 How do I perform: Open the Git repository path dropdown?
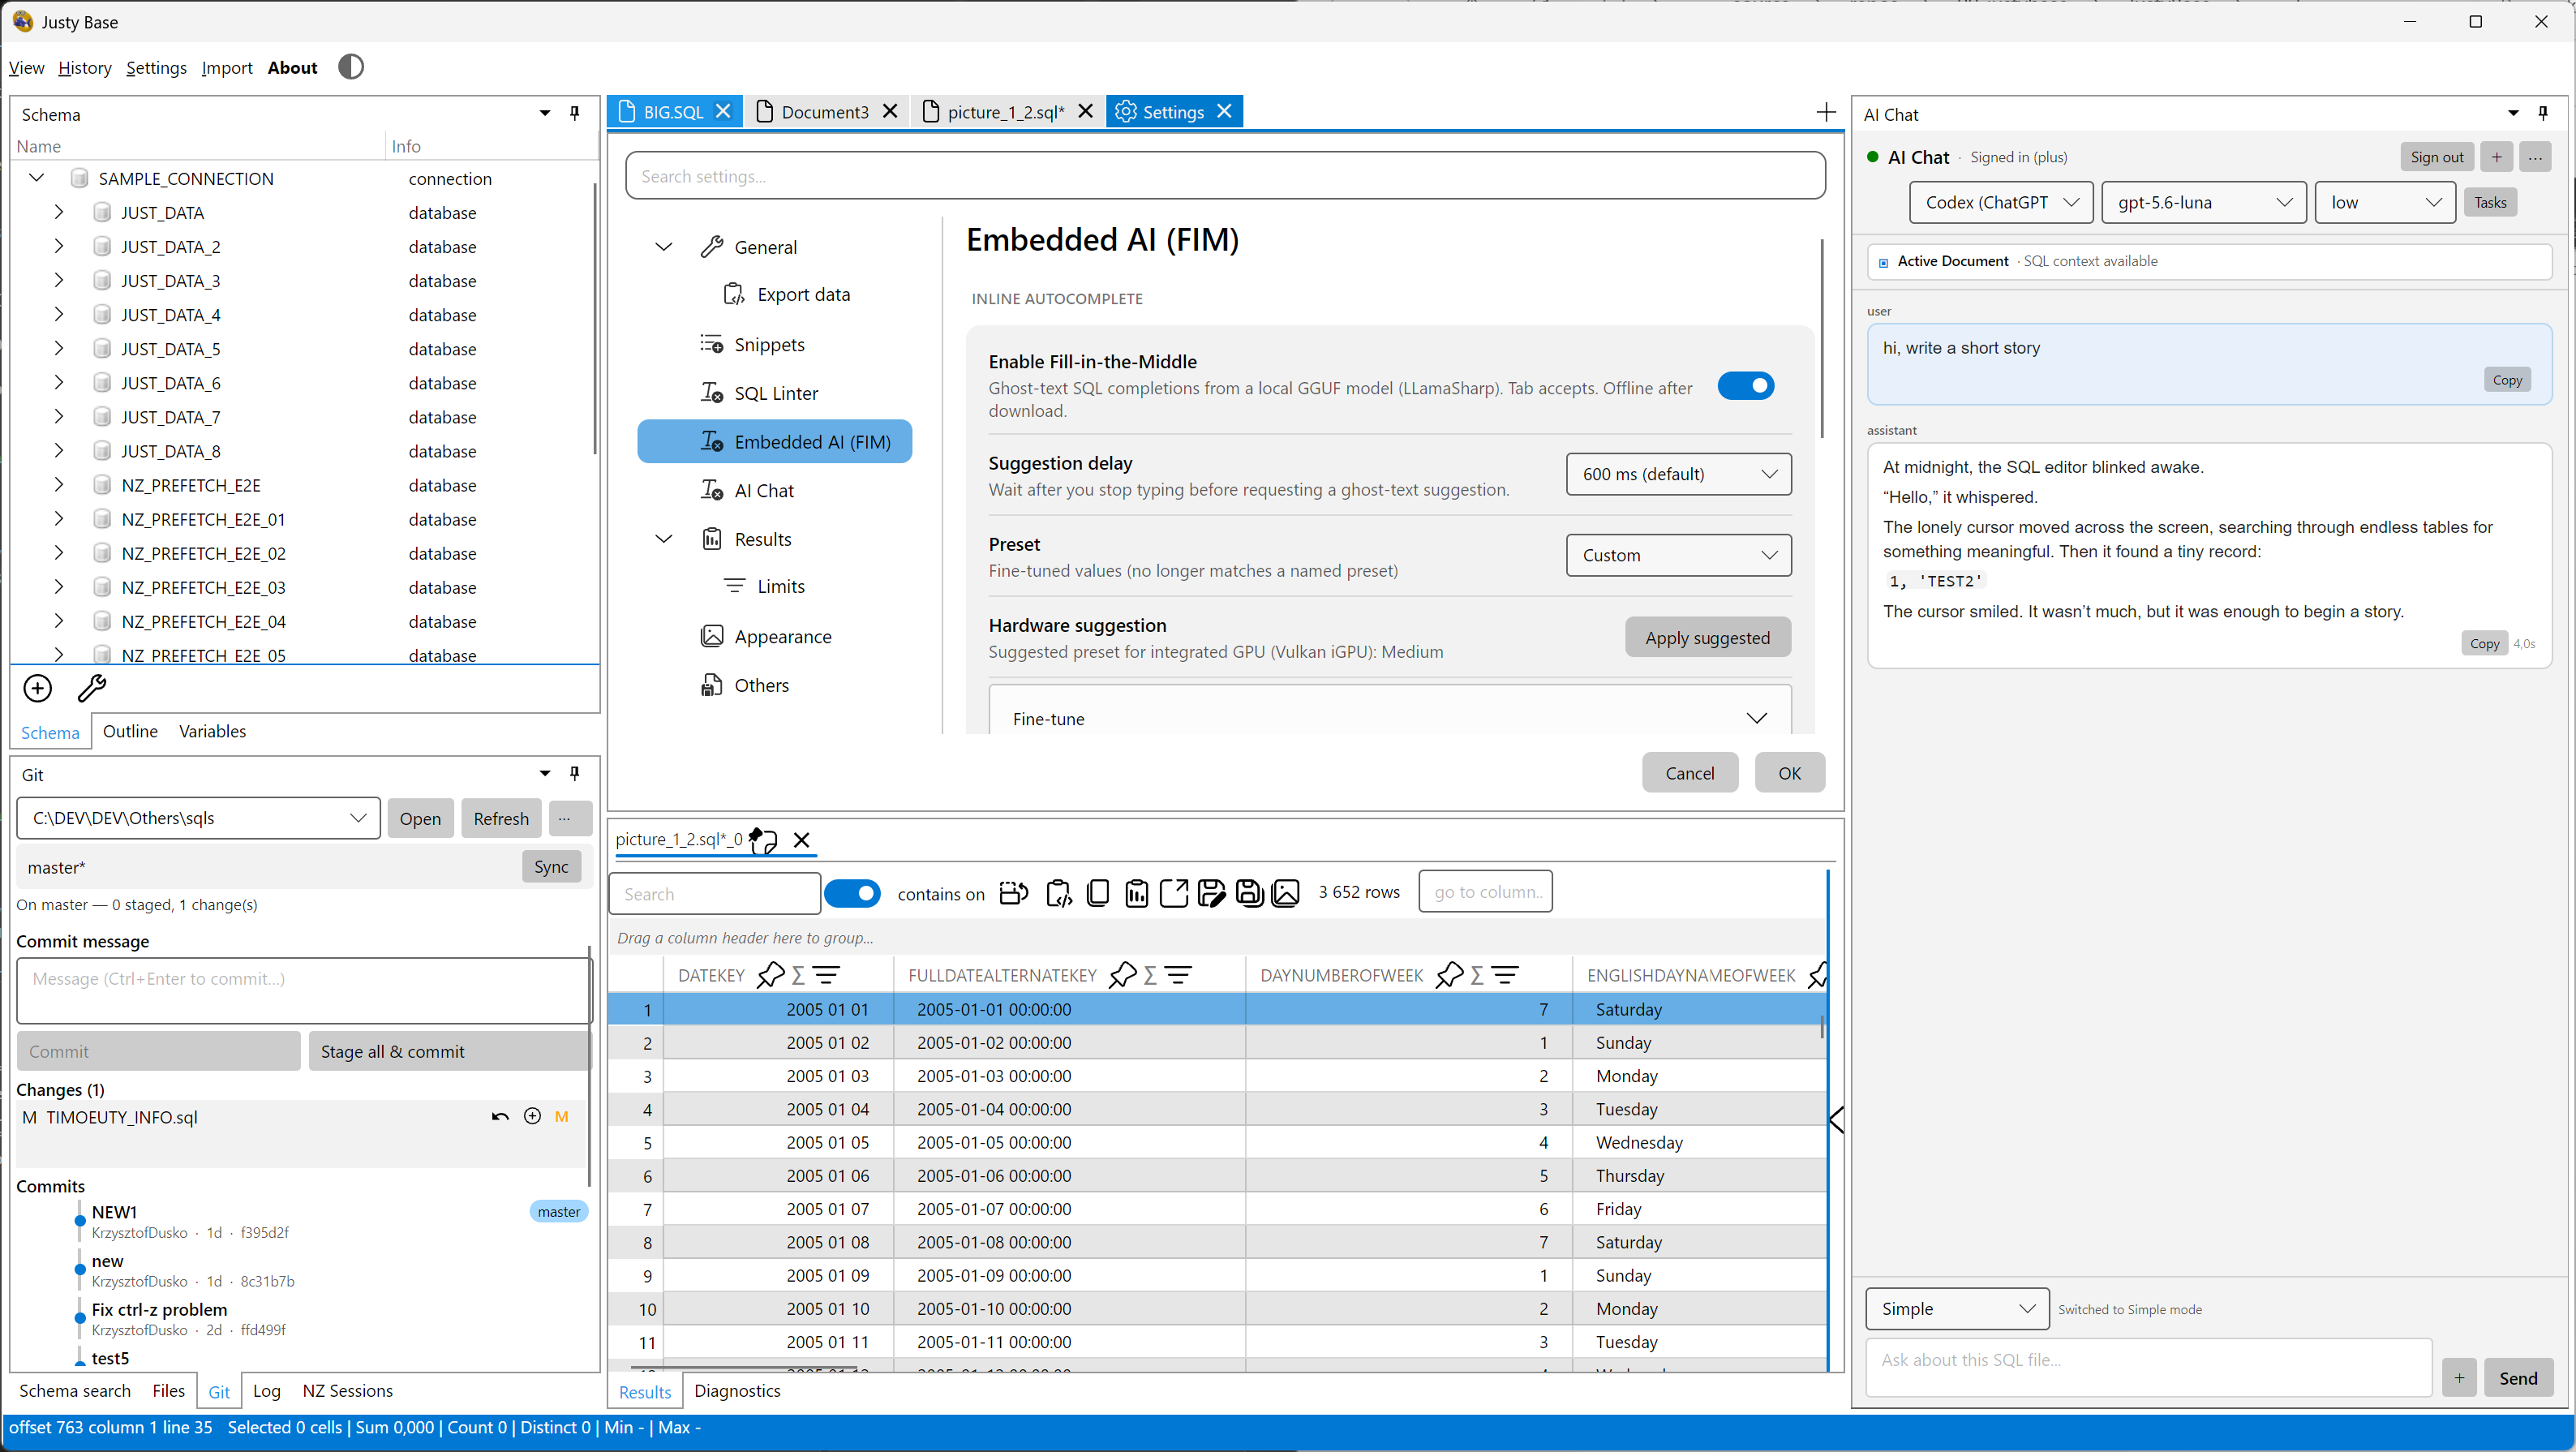pyautogui.click(x=198, y=818)
